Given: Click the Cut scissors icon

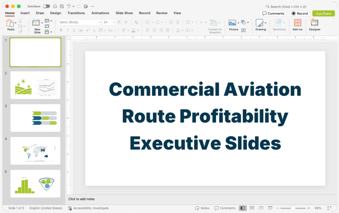Looking at the screenshot, I should coord(20,21).
